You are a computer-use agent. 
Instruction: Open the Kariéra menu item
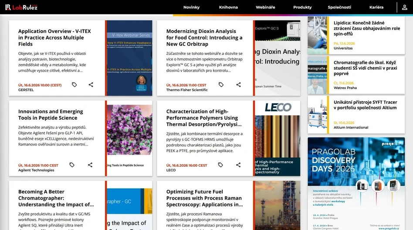point(376,7)
